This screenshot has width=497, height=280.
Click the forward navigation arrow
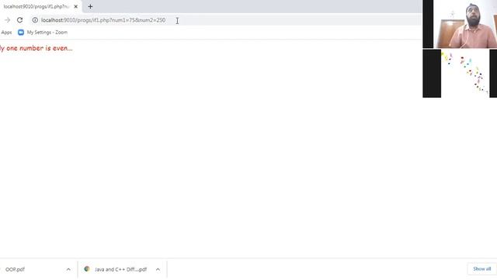click(x=7, y=20)
